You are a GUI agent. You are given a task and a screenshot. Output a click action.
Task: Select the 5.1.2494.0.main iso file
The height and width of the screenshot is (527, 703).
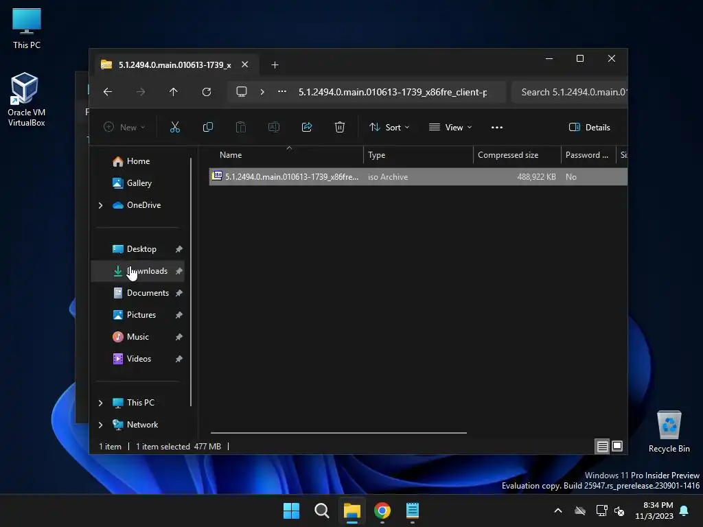click(x=418, y=177)
